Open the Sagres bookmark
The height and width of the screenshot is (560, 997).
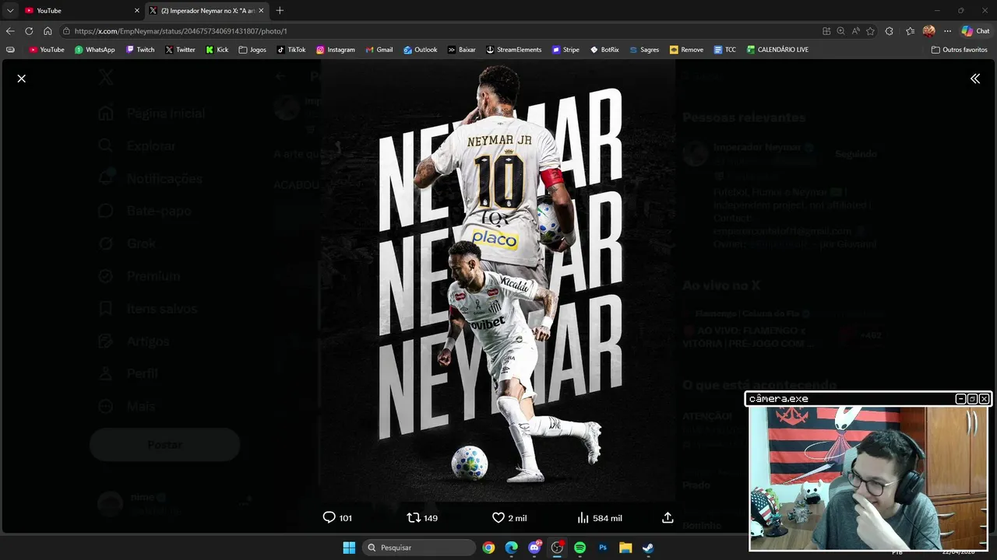[x=644, y=49]
